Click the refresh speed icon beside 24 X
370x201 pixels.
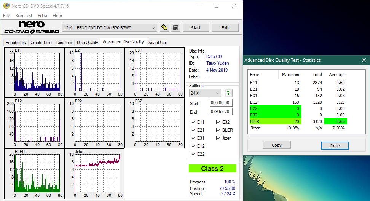click(228, 93)
